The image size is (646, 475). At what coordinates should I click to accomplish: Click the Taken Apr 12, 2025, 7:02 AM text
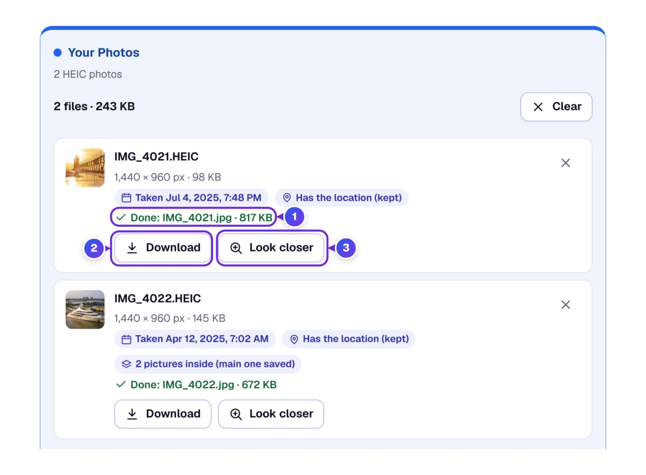[x=202, y=339]
